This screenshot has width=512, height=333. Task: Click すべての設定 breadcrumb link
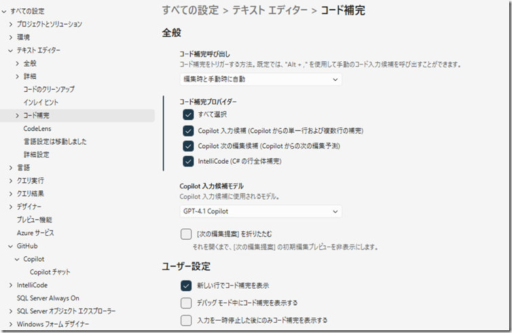click(190, 10)
